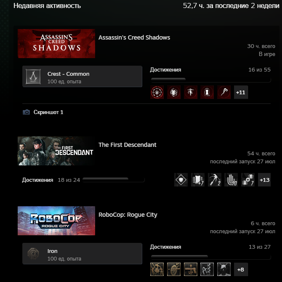
Task: Expand +13 more First Descendant achievements
Action: point(264,180)
